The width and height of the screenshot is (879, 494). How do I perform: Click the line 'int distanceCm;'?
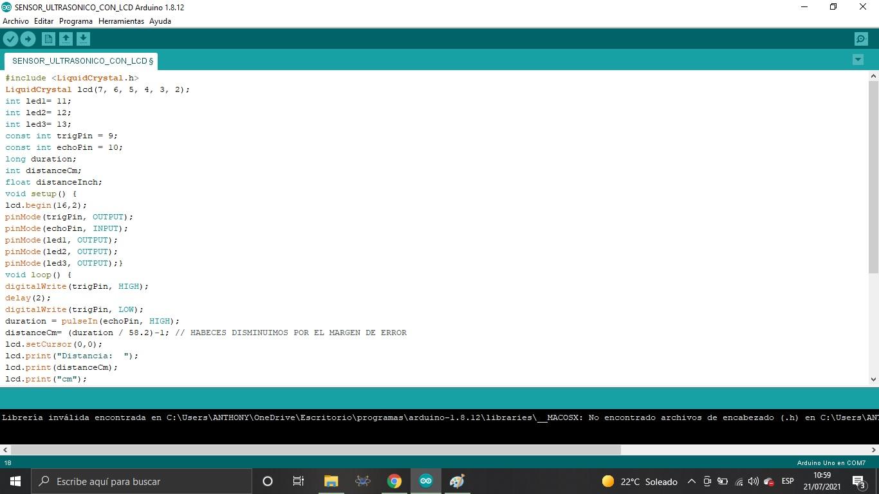pyautogui.click(x=44, y=170)
